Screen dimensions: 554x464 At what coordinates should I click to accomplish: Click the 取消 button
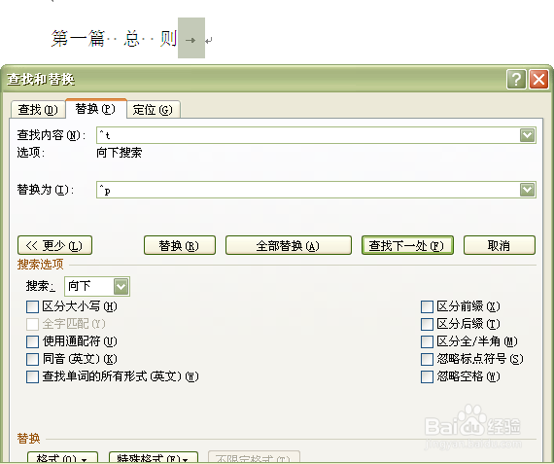[x=500, y=245]
